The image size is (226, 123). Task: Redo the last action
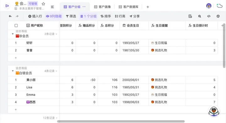[x=17, y=16]
